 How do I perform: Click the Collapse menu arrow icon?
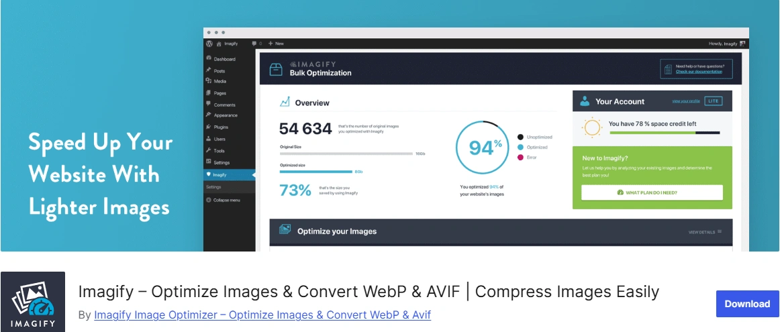tap(209, 201)
